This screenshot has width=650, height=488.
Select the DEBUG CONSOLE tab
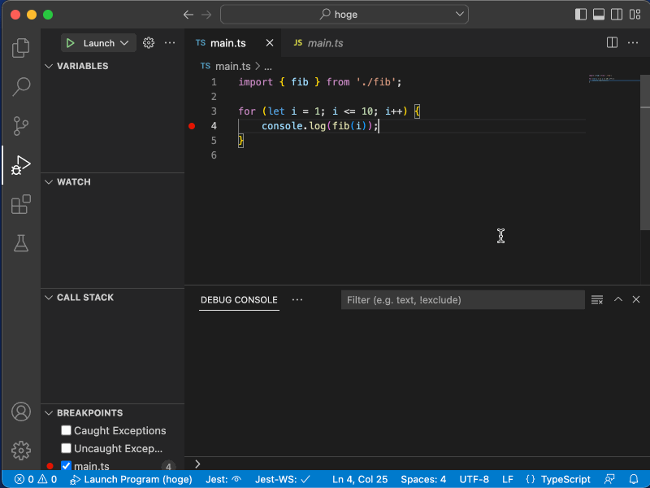coord(238,299)
